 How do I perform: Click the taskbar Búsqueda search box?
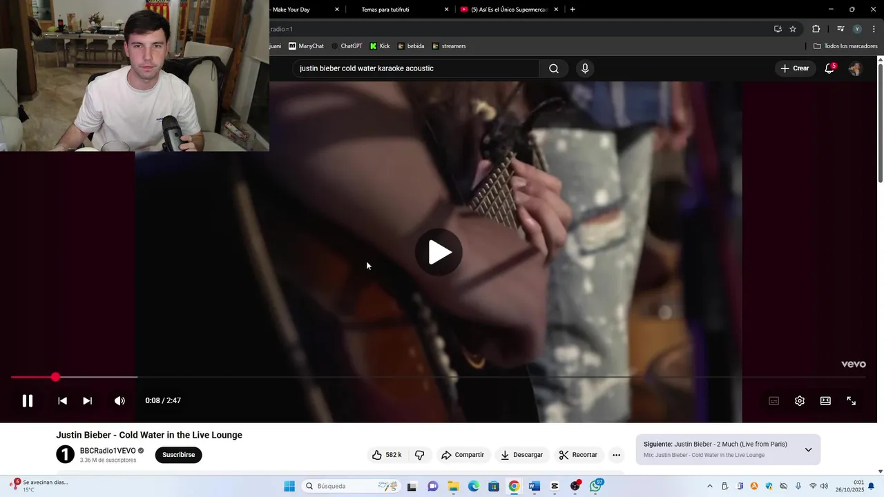351,486
